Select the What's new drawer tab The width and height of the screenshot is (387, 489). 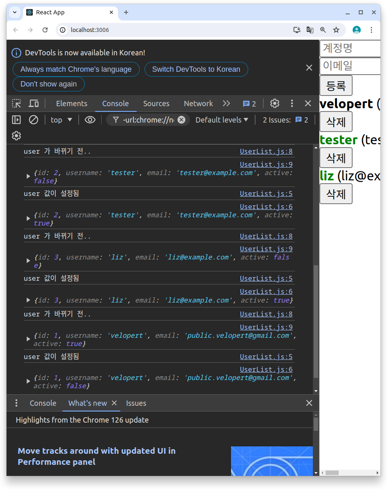tap(88, 403)
